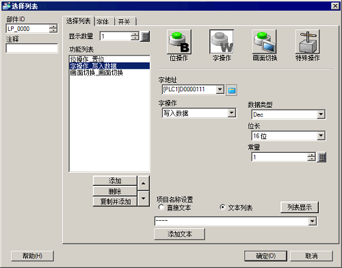Select the 文本列表 radio button
The image size is (342, 268).
click(x=222, y=208)
